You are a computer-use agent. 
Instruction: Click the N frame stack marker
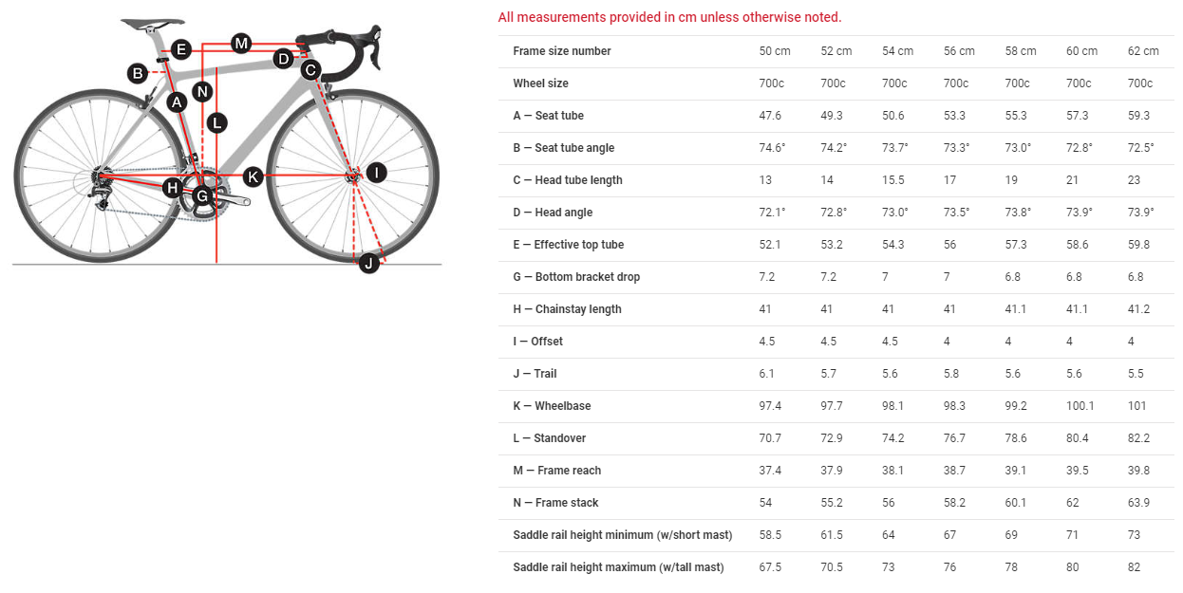click(201, 91)
